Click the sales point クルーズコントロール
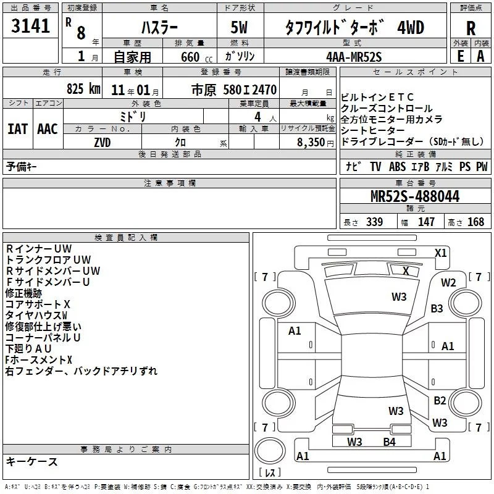Screen dimensions: 494x494 [387, 109]
